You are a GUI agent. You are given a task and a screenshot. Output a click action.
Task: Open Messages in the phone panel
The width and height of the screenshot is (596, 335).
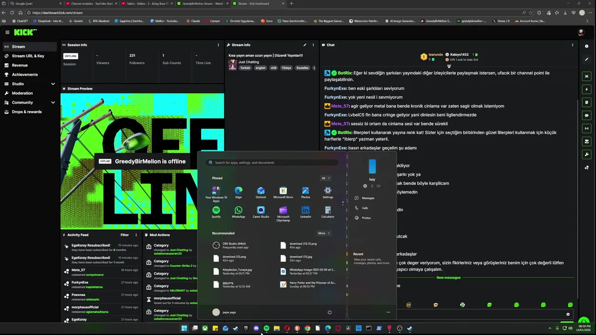click(365, 198)
